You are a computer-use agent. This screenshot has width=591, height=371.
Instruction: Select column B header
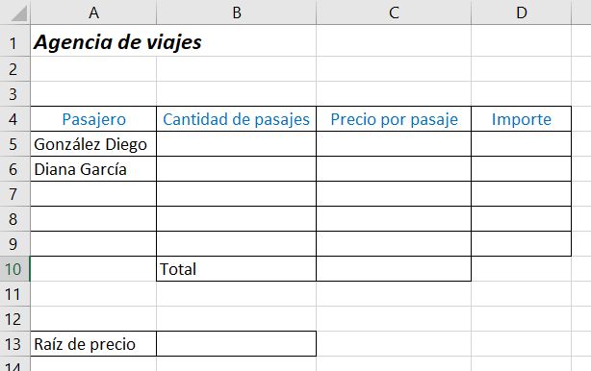[x=237, y=12]
